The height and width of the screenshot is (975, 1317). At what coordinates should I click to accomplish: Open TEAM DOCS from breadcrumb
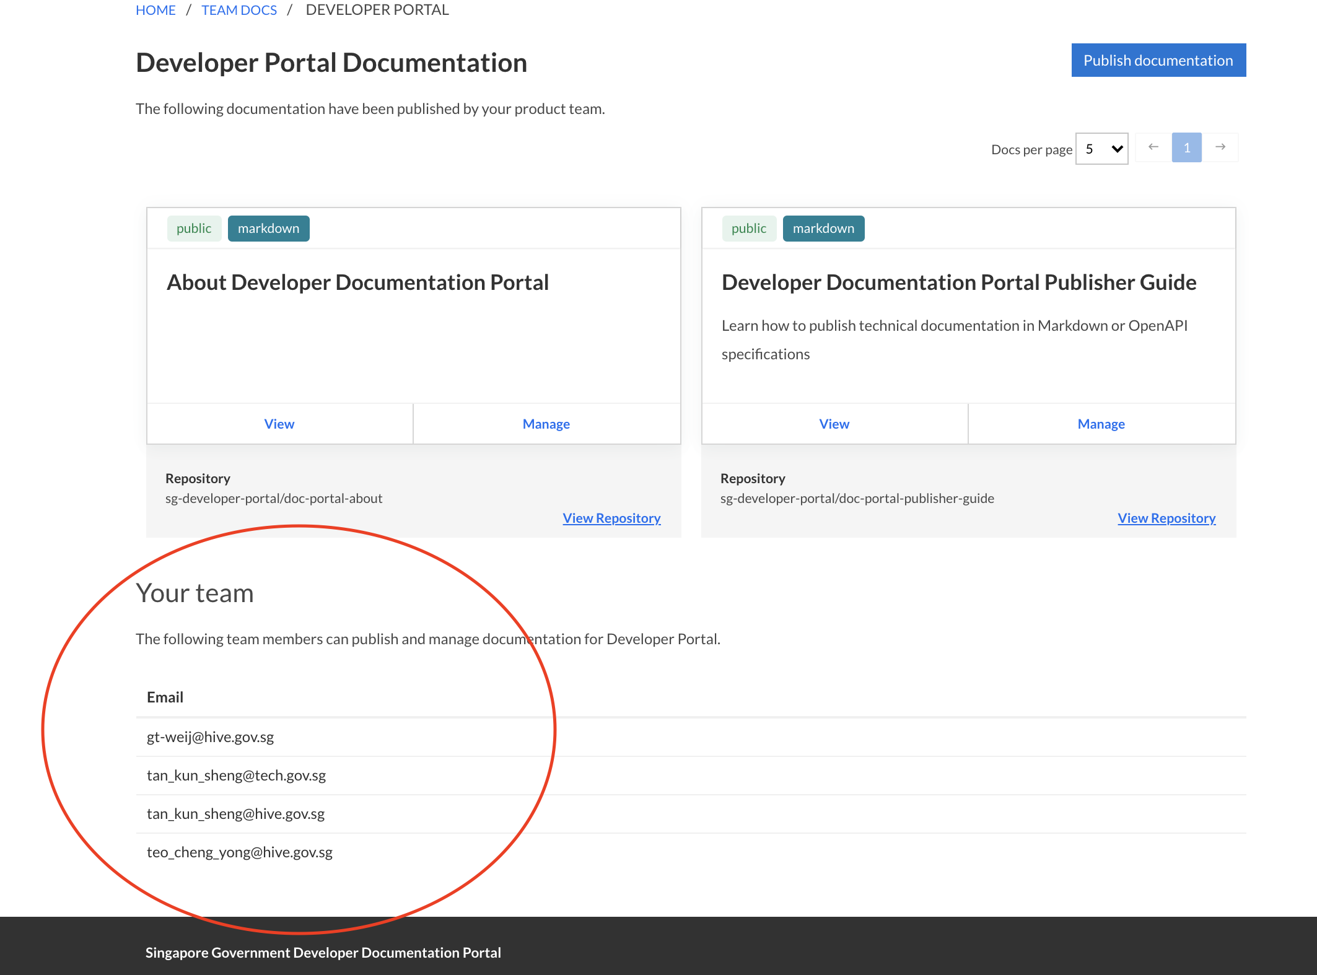[239, 9]
